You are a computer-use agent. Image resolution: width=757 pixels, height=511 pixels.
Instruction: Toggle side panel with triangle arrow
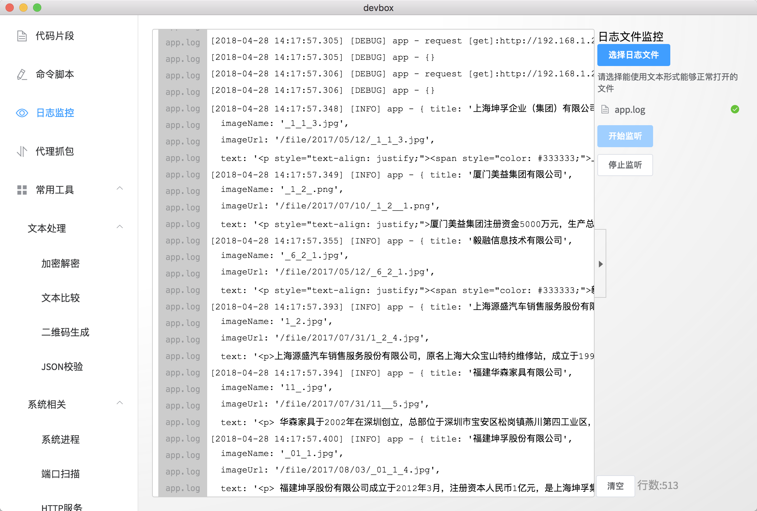click(x=601, y=264)
